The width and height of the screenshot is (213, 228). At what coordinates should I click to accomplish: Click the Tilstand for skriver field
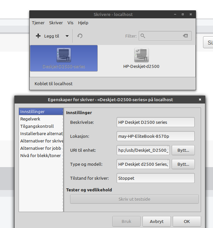156,178
